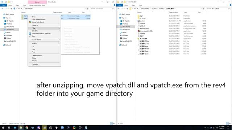
Task: Select Desktop in Downloads window sidebar
Action: point(9,24)
